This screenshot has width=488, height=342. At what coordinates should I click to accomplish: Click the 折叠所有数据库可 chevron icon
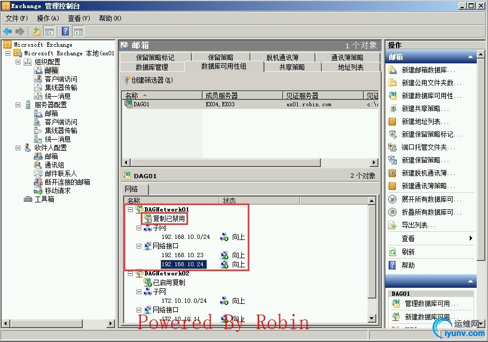point(392,212)
